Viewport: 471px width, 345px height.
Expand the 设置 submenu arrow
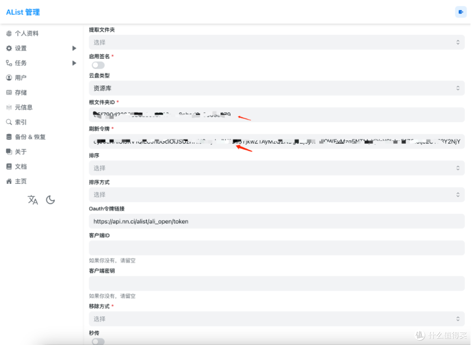tap(74, 48)
